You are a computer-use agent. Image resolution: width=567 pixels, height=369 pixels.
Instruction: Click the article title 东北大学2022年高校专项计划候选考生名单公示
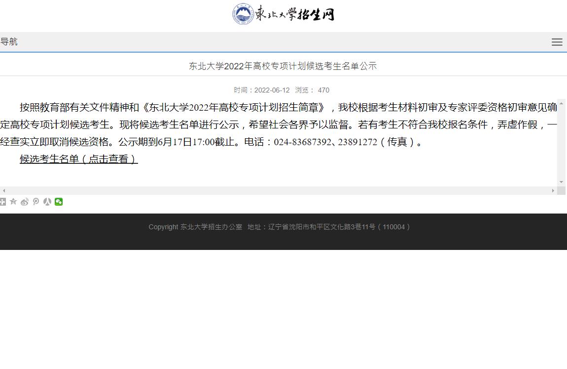[x=283, y=66]
